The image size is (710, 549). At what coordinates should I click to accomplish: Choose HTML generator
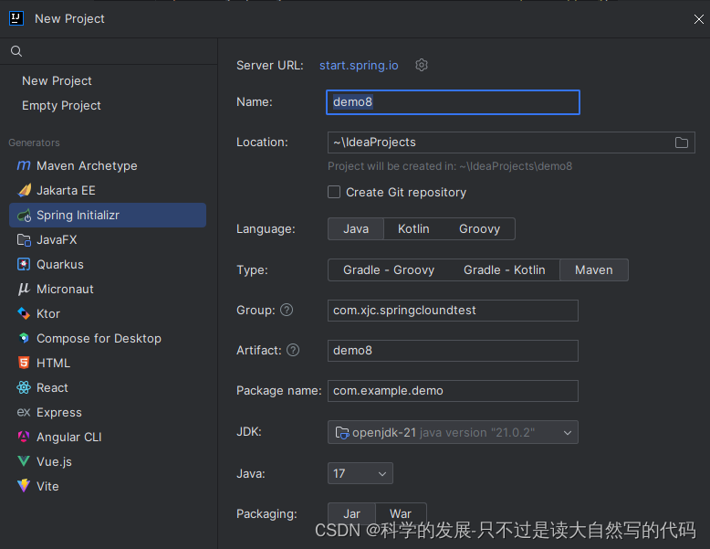coord(108,363)
